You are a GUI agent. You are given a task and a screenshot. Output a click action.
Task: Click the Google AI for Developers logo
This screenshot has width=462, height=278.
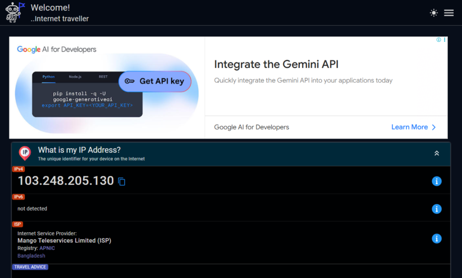(x=56, y=49)
